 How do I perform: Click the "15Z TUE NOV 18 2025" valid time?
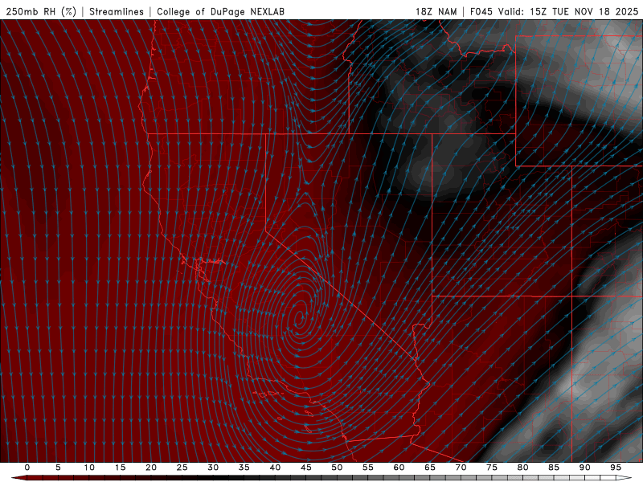(584, 11)
